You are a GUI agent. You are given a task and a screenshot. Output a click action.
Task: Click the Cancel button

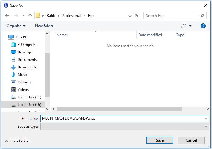click(191, 140)
